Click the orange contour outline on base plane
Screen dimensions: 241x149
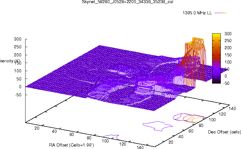(x=194, y=118)
